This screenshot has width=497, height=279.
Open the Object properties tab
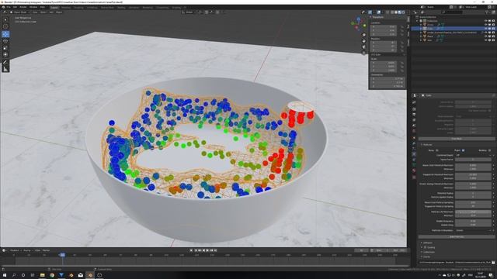click(414, 138)
